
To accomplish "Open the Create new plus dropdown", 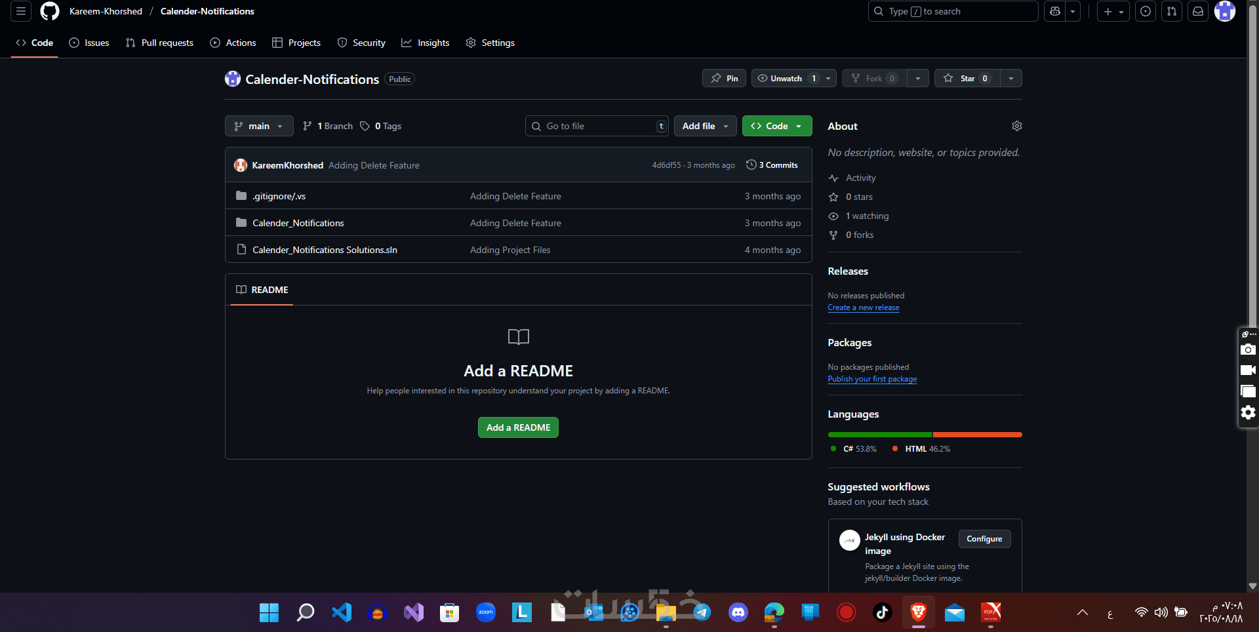I will [1113, 11].
